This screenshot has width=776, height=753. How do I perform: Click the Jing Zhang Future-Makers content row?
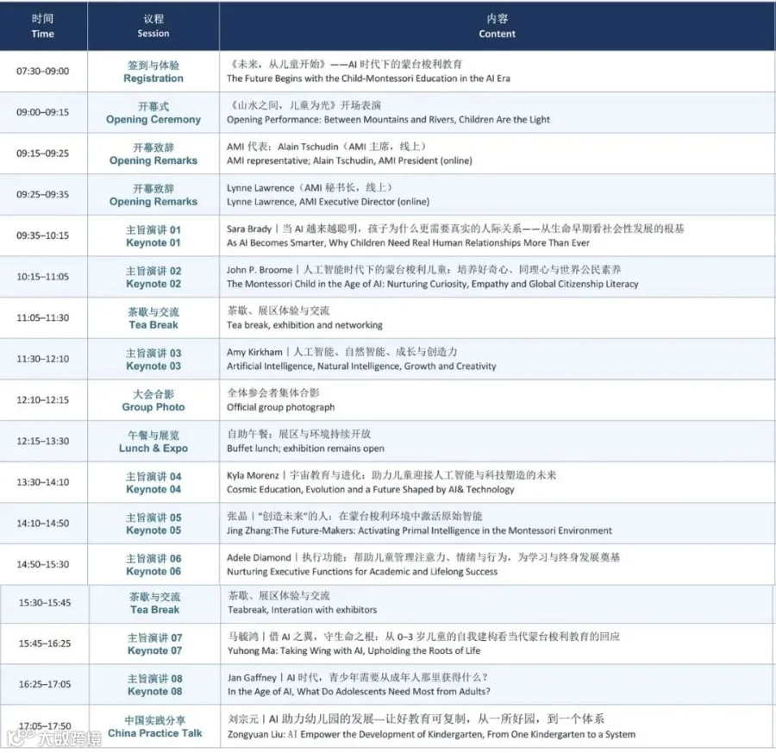[497, 524]
